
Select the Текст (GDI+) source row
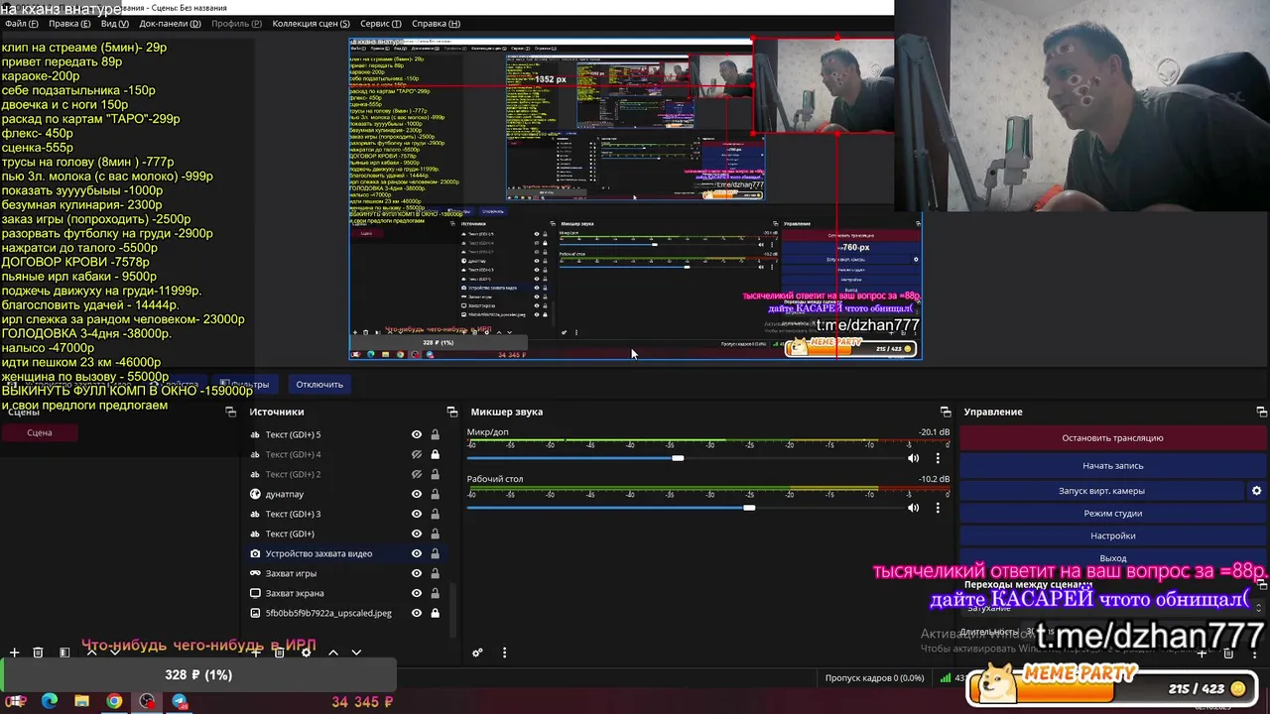click(x=345, y=534)
